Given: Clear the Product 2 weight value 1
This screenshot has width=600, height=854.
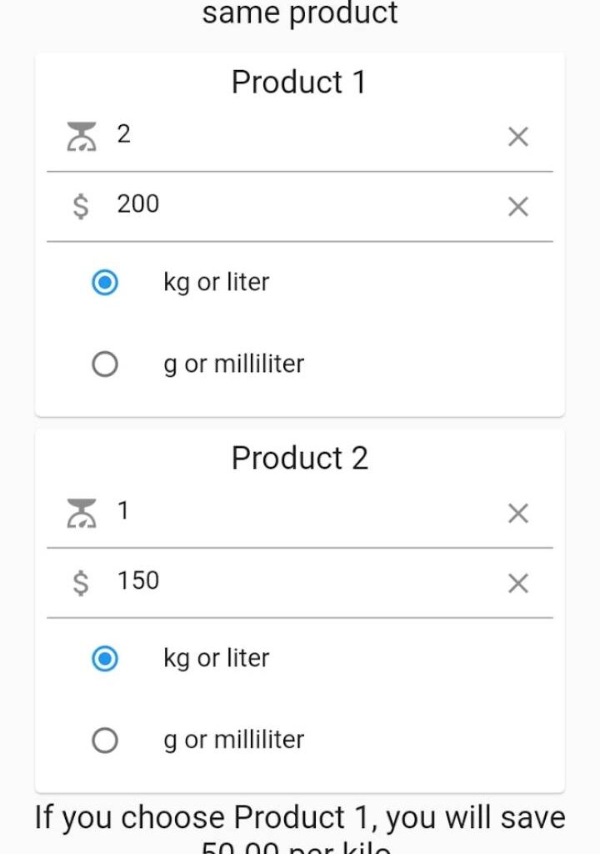Looking at the screenshot, I should click(x=517, y=513).
